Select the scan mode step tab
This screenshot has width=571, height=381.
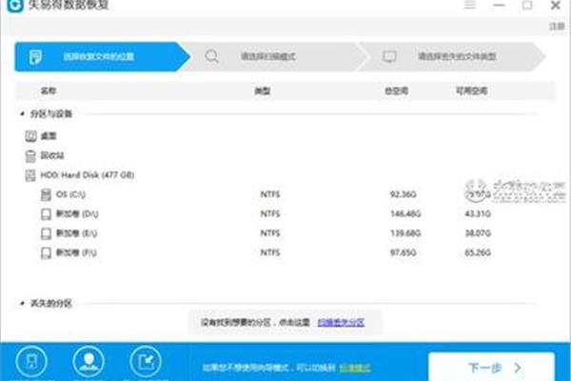275,56
